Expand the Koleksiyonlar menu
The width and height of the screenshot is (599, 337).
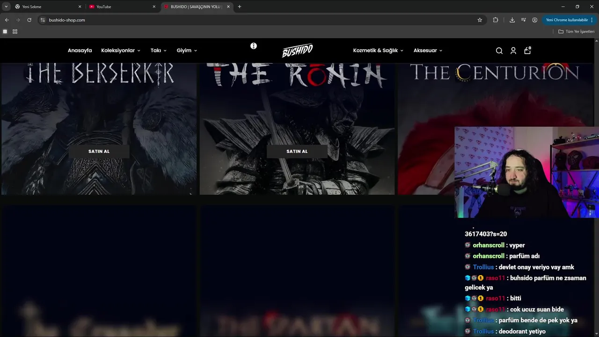(121, 51)
